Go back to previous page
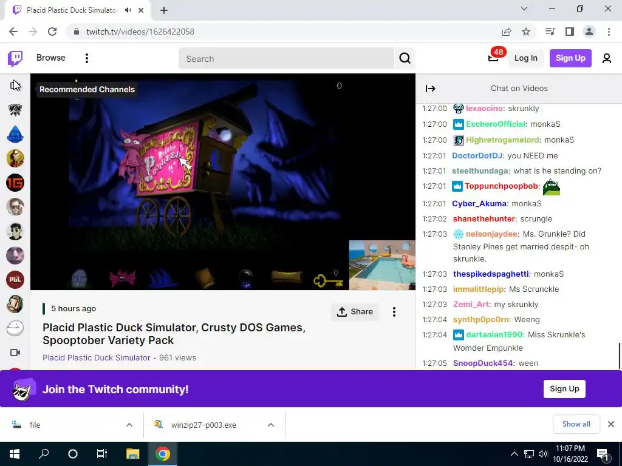This screenshot has width=622, height=466. click(13, 32)
